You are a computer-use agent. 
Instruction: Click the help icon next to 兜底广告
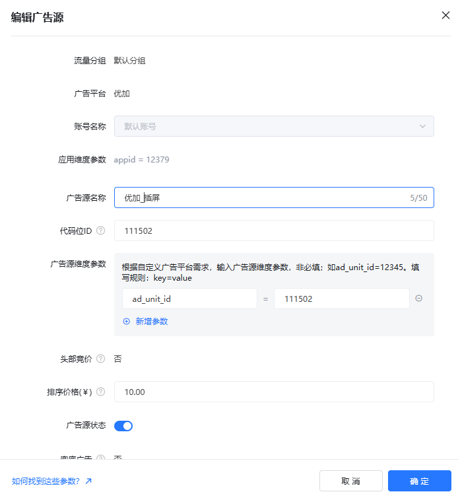(100, 457)
